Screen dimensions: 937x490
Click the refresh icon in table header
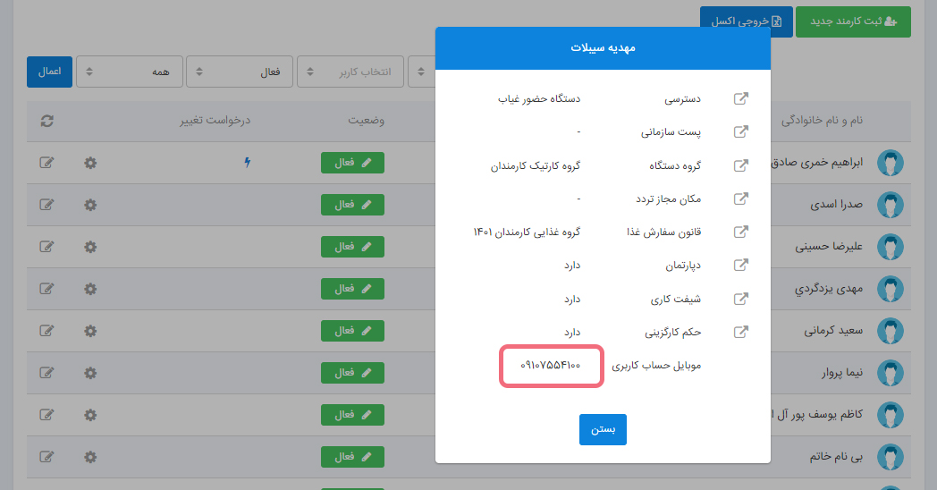[x=47, y=121]
